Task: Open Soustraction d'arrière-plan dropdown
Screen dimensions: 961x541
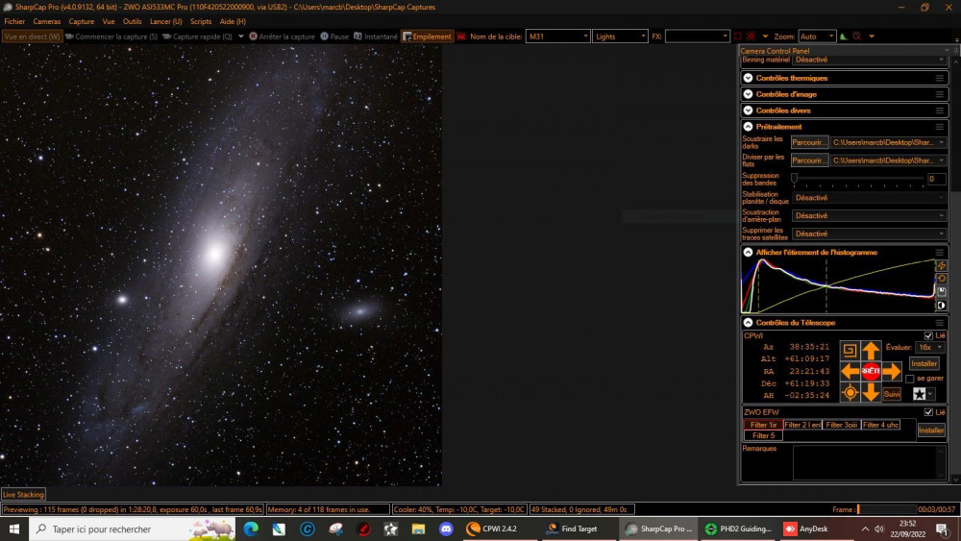Action: pos(869,215)
